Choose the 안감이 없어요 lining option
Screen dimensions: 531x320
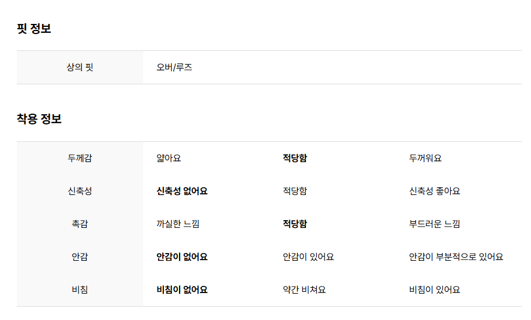(182, 257)
